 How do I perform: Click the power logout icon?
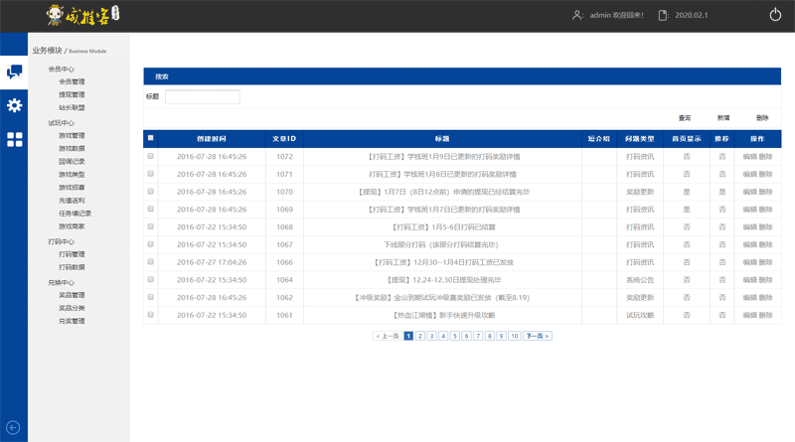775,15
